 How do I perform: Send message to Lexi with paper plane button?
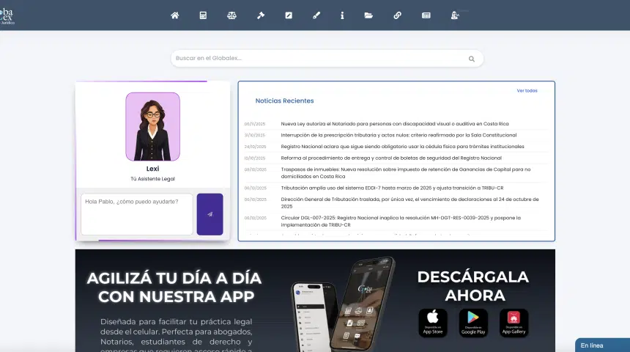coord(210,214)
